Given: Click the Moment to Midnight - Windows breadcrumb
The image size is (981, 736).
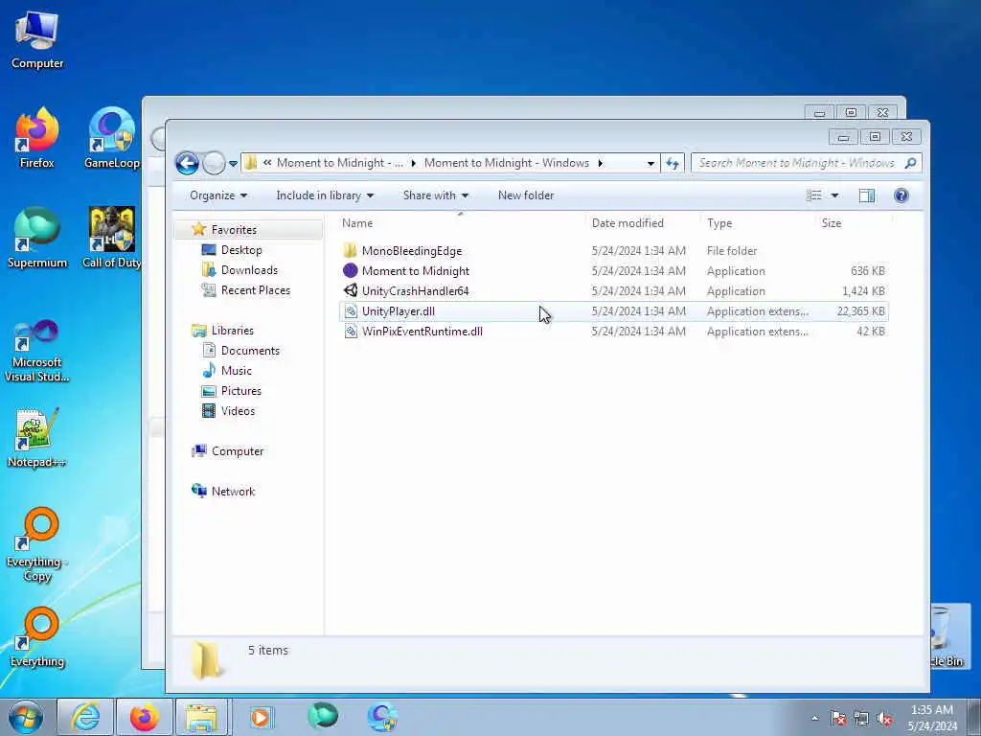Looking at the screenshot, I should pyautogui.click(x=507, y=163).
